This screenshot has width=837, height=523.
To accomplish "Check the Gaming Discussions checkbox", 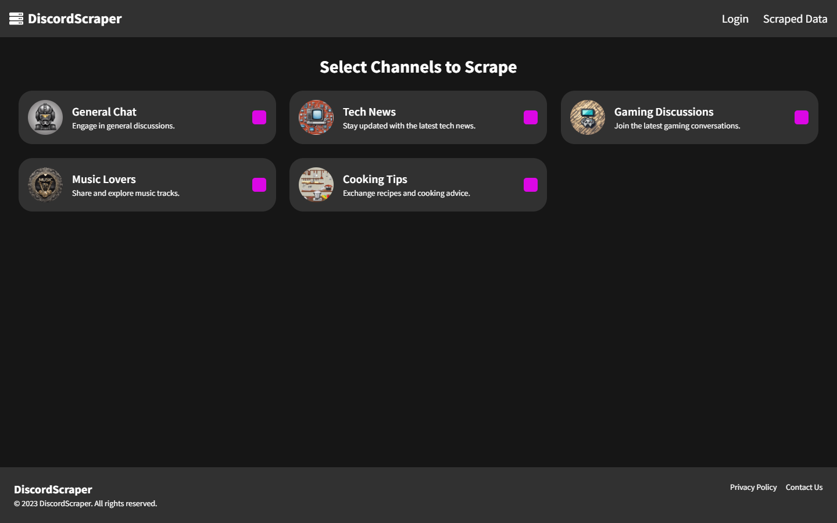I will [x=802, y=117].
